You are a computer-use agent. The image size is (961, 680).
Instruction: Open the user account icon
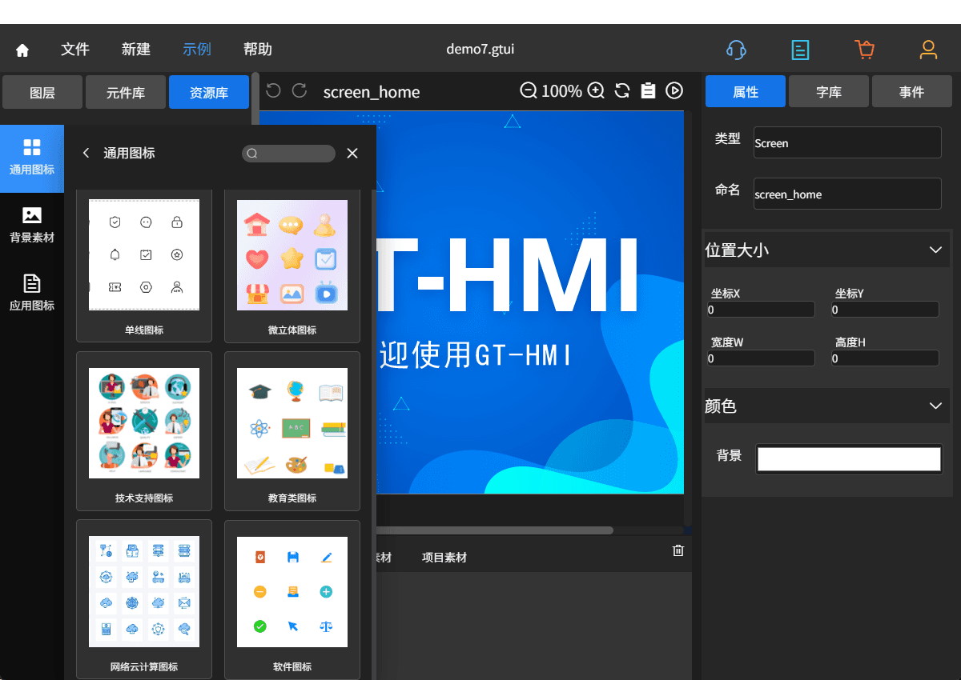coord(928,50)
